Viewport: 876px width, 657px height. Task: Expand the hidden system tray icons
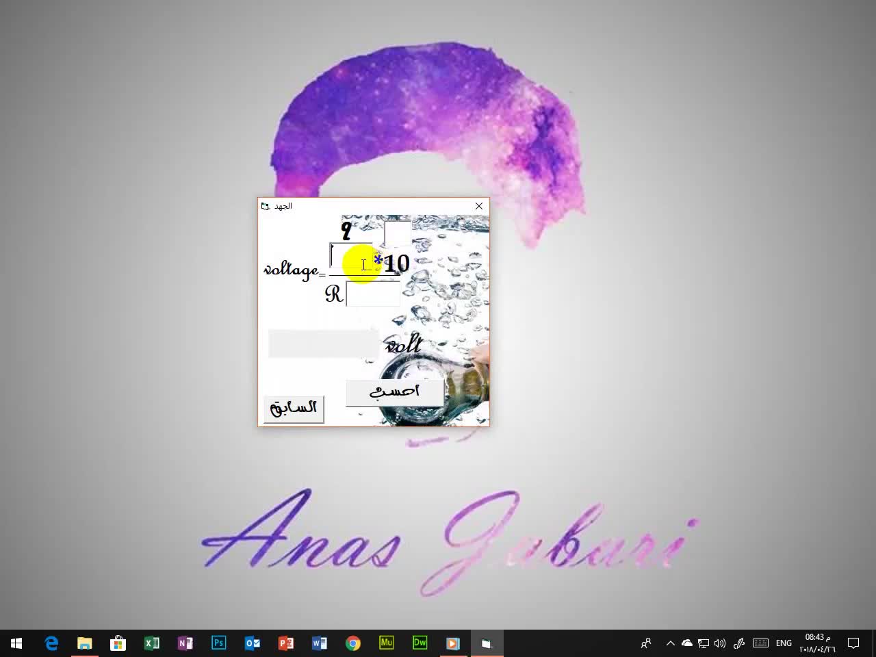pyautogui.click(x=670, y=643)
